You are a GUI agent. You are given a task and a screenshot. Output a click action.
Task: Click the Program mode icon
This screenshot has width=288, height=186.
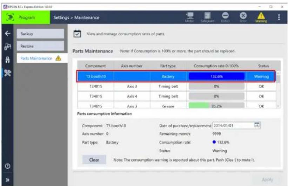[x=10, y=17]
